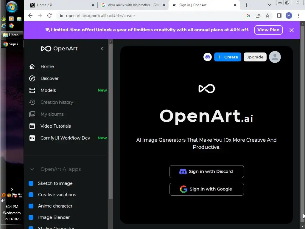
Task: Open the tab search dropdown arrow
Action: pos(269,5)
